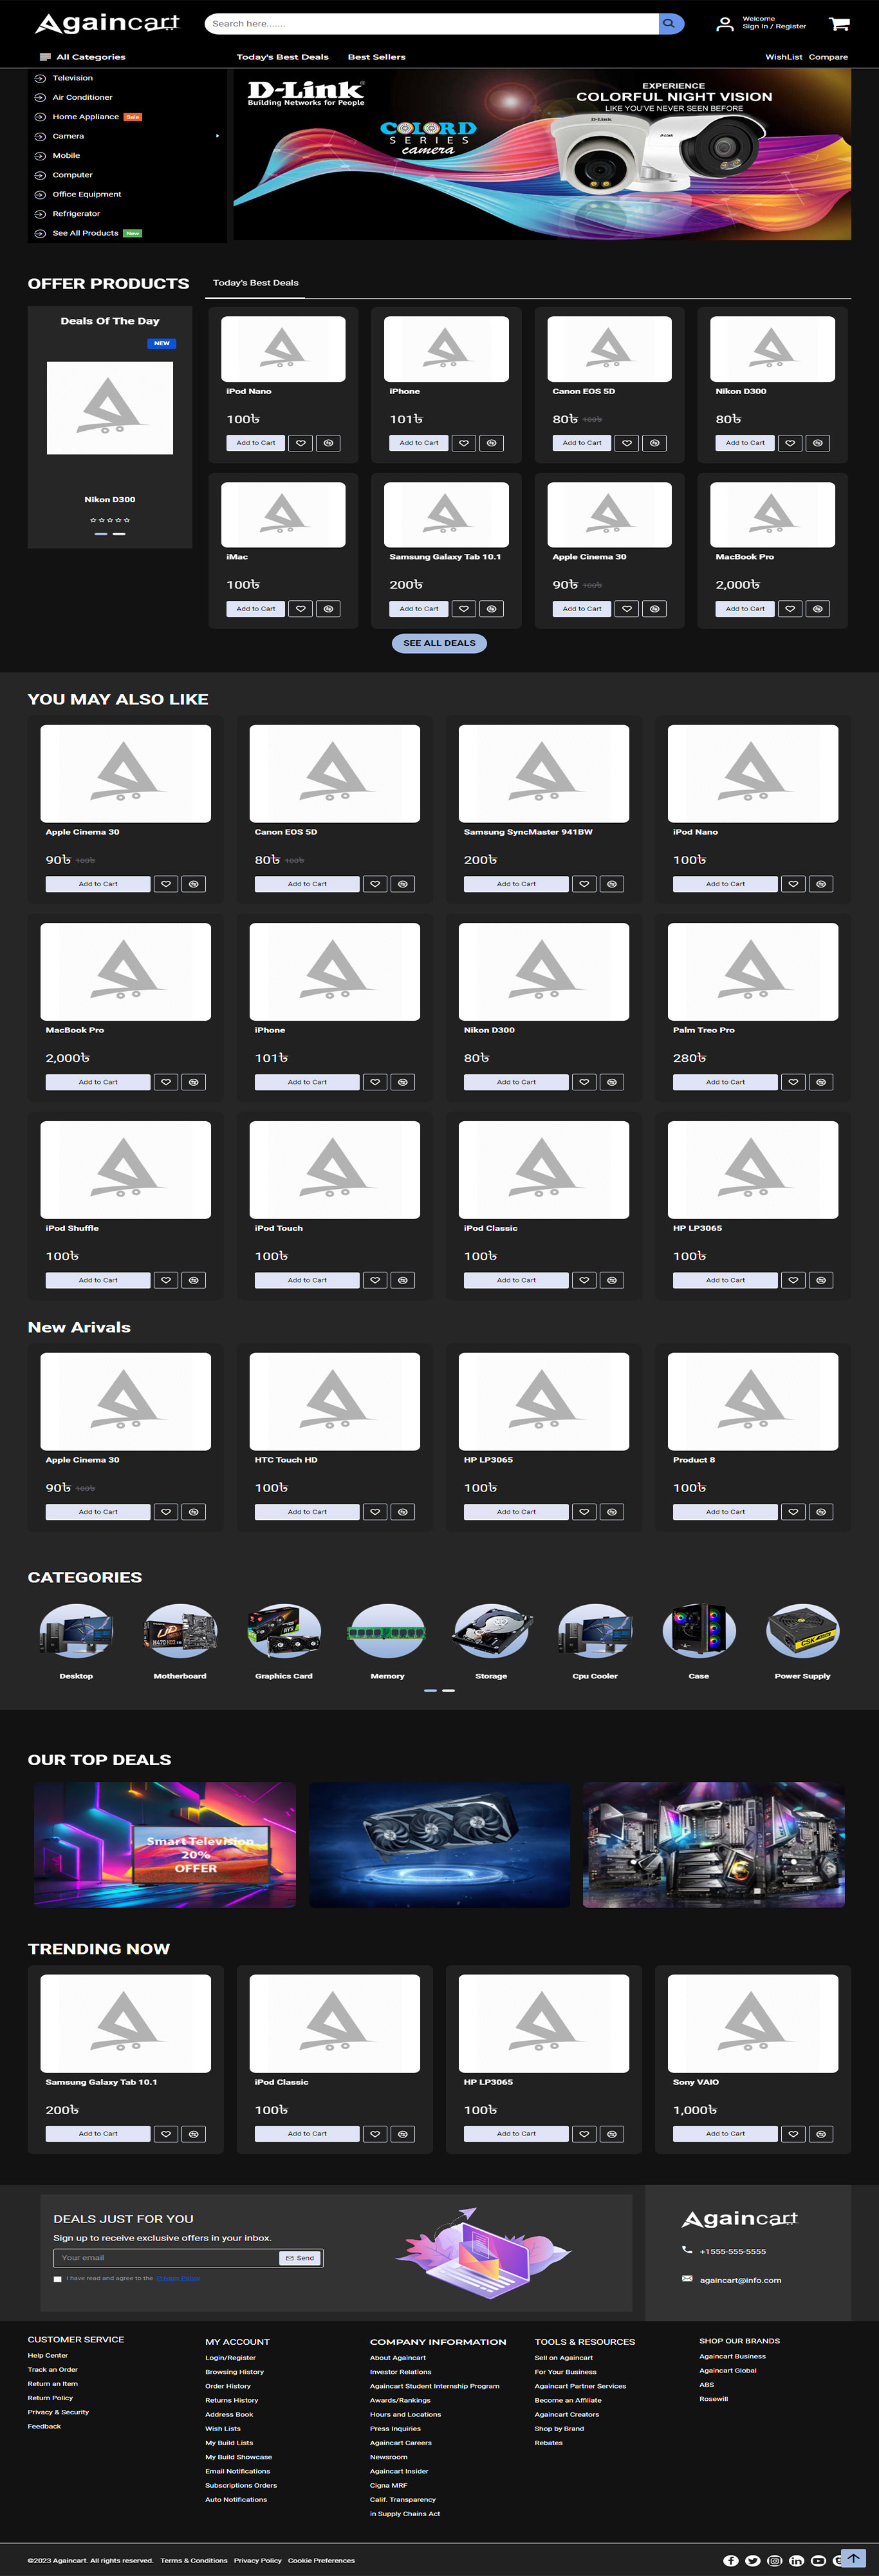This screenshot has width=879, height=2576.
Task: Quick view Product 8 eye icon
Action: [821, 1512]
